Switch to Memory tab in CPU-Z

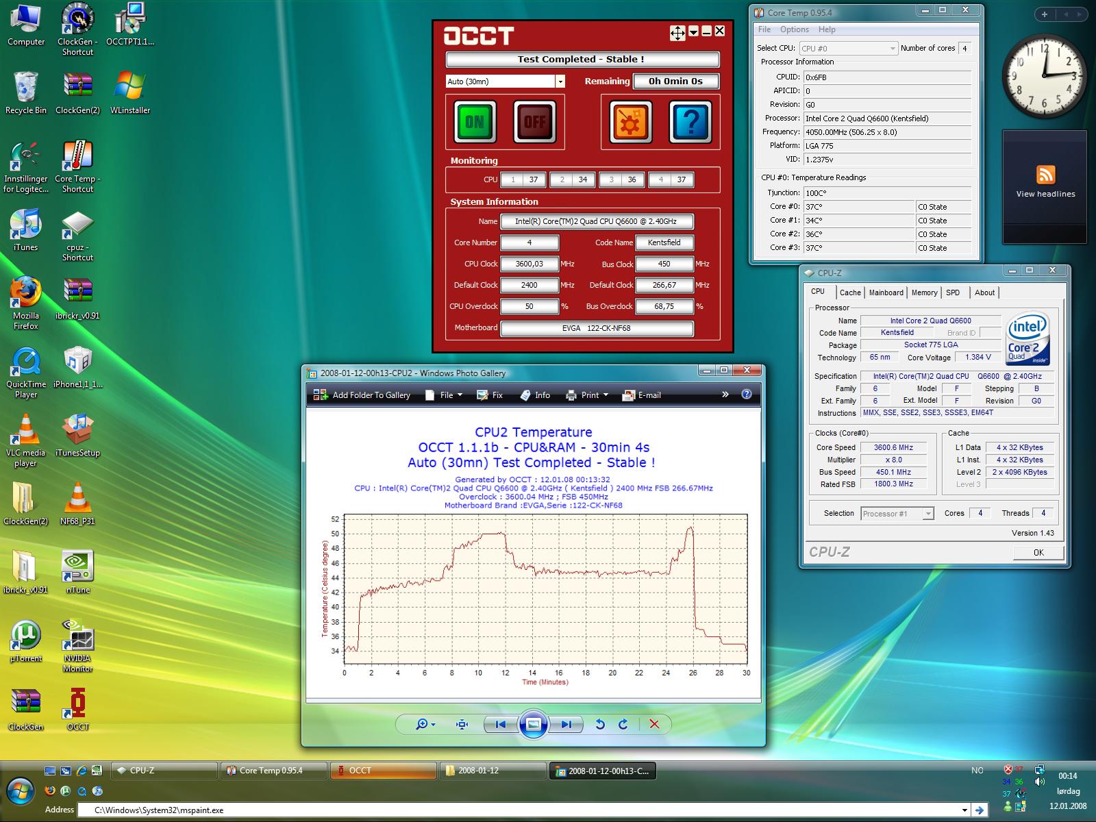[924, 292]
